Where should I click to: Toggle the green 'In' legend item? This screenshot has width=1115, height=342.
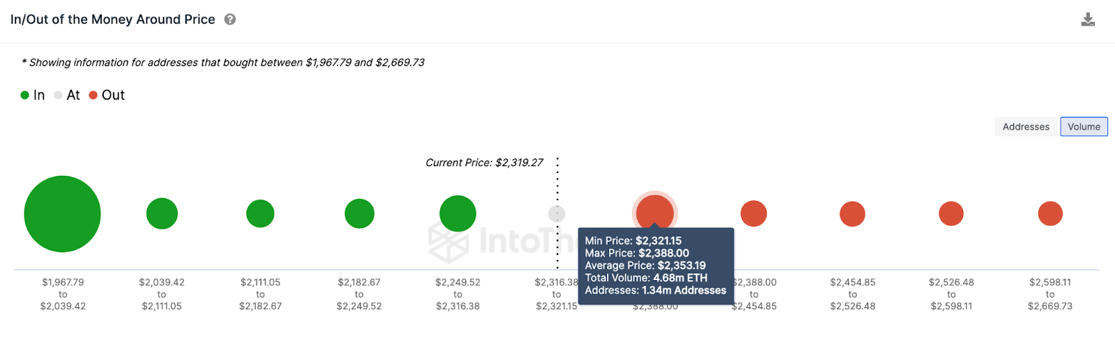point(33,95)
